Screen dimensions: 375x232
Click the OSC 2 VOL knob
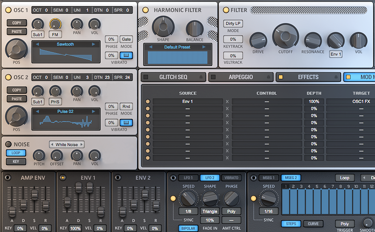[x=94, y=91]
